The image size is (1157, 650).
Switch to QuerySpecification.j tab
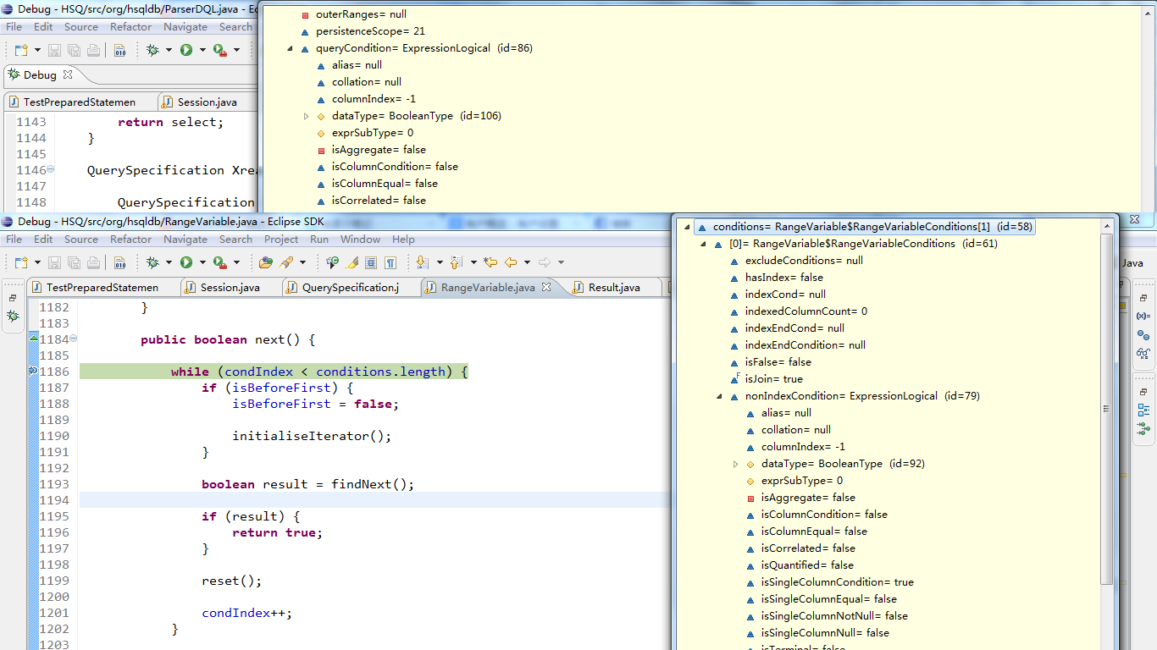351,288
